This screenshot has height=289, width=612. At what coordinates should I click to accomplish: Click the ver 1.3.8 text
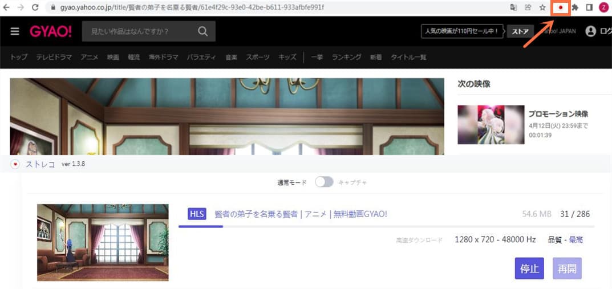click(74, 164)
